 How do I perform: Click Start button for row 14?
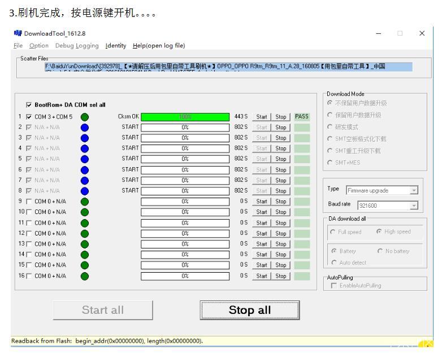click(262, 255)
